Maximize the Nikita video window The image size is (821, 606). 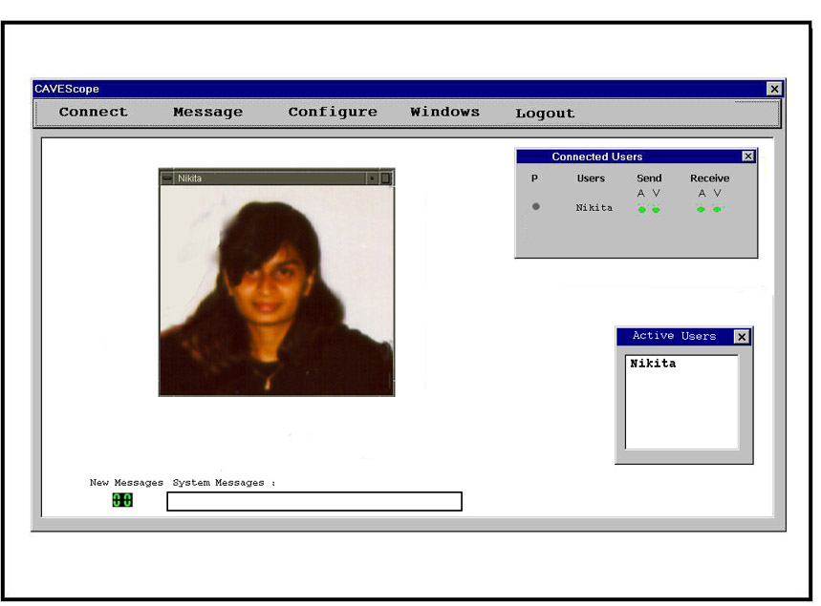385,178
